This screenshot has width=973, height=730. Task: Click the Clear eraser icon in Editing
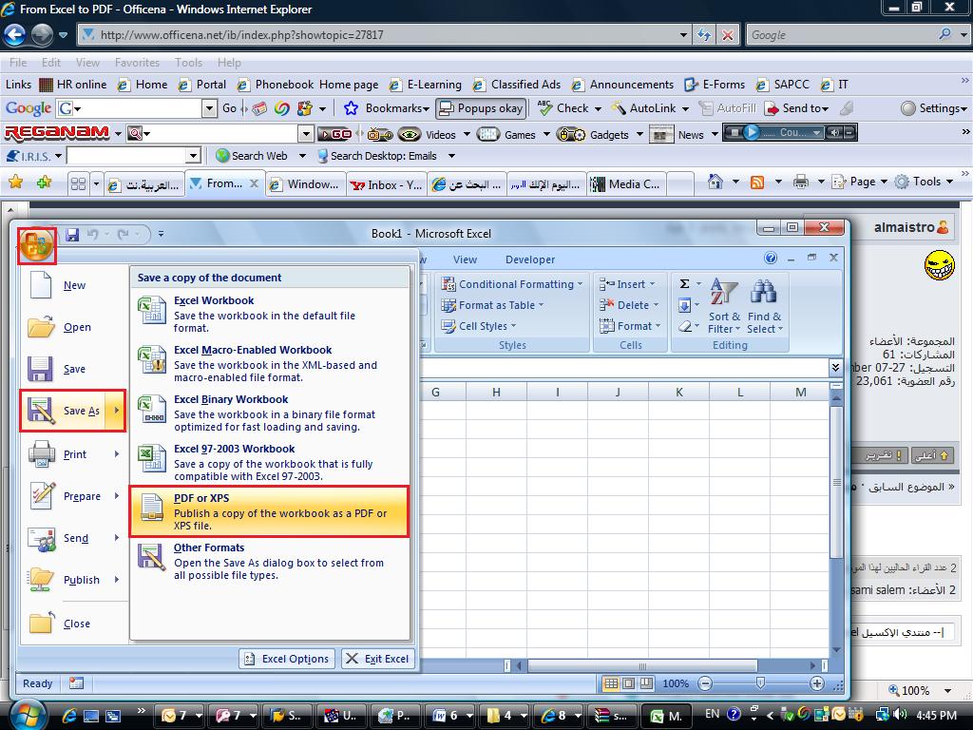coord(684,326)
